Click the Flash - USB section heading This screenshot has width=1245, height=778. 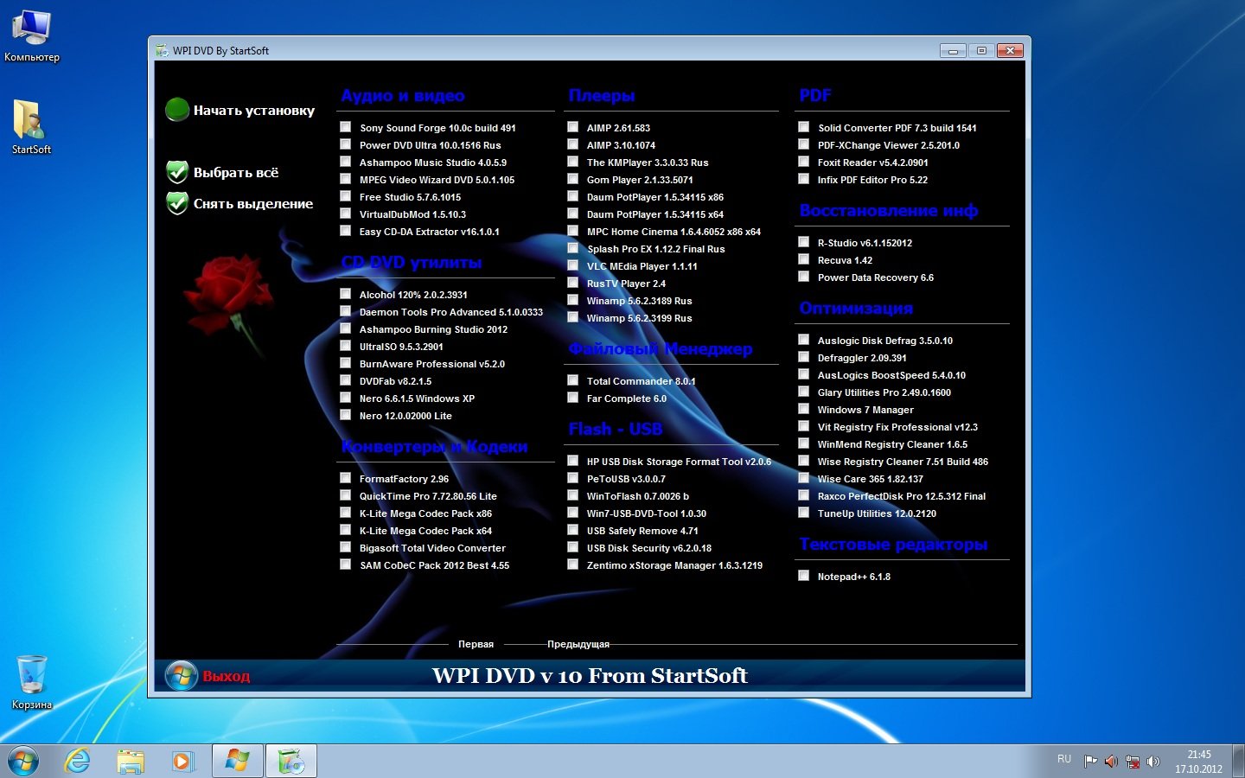pos(616,429)
